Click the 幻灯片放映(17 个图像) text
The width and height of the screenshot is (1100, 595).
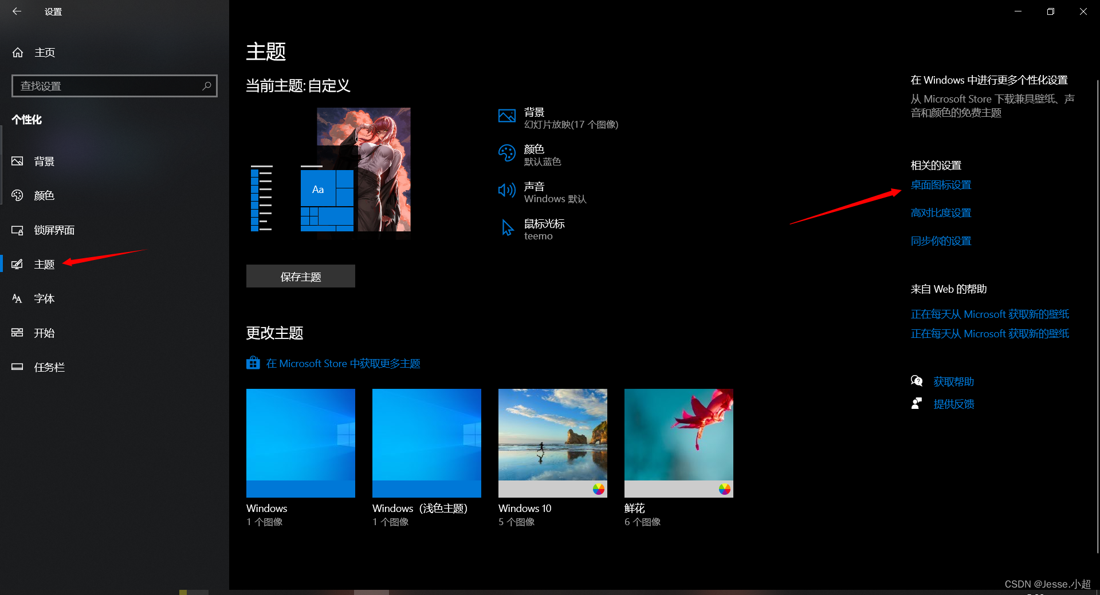pos(571,125)
